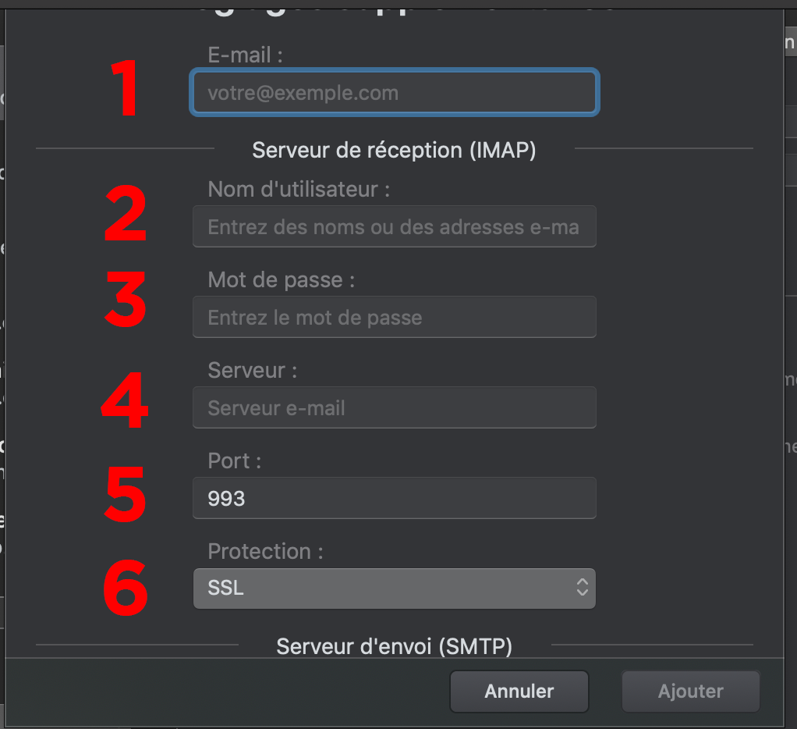Click the "Port :" label text
797x729 pixels.
(x=234, y=461)
